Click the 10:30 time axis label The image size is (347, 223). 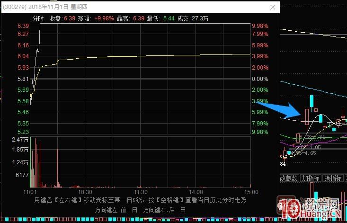pos(84,193)
